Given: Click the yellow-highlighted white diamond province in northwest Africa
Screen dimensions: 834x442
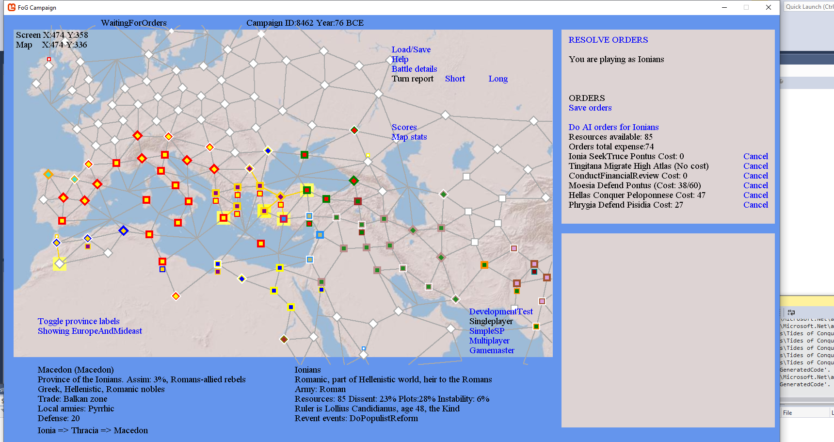Looking at the screenshot, I should click(60, 263).
